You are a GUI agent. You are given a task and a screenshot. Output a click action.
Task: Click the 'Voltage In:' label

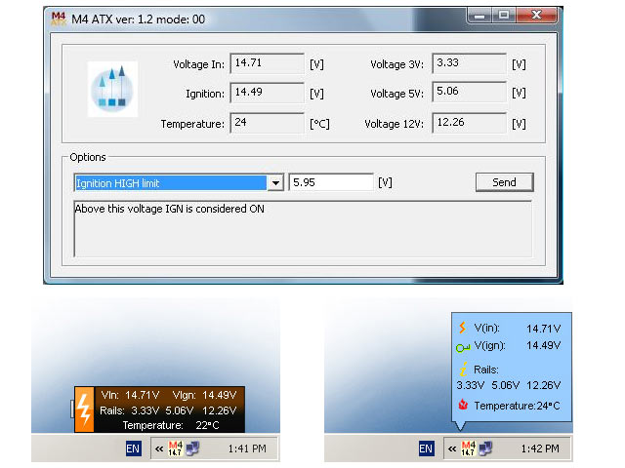click(x=198, y=64)
